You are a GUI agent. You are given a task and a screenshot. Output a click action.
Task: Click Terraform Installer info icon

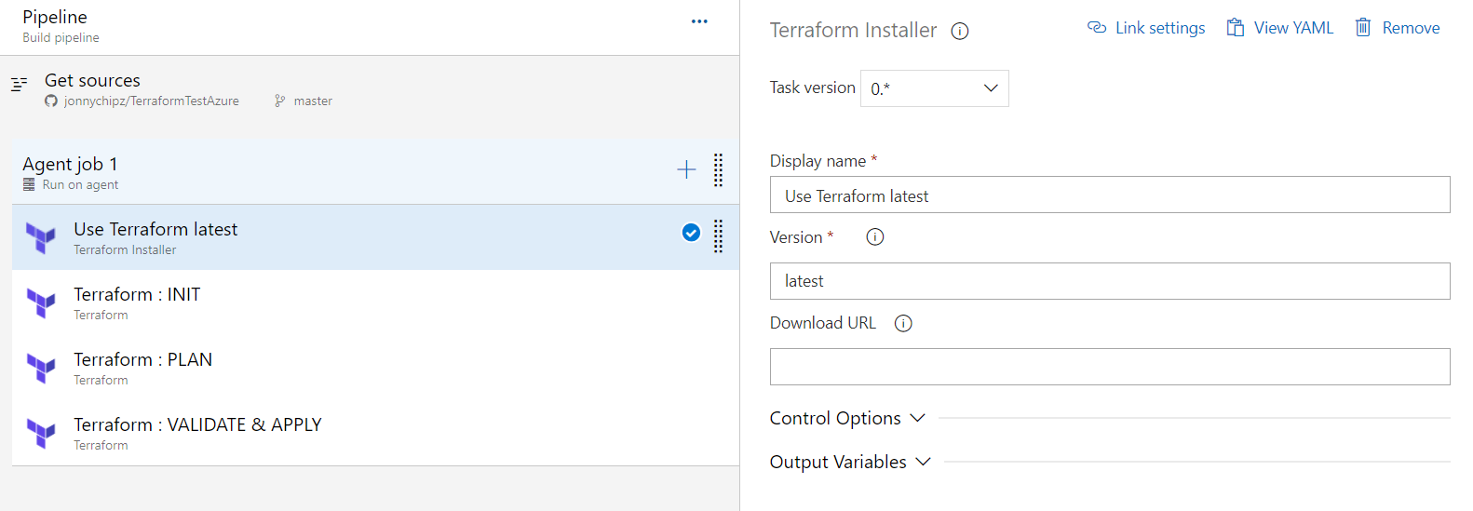point(960,32)
